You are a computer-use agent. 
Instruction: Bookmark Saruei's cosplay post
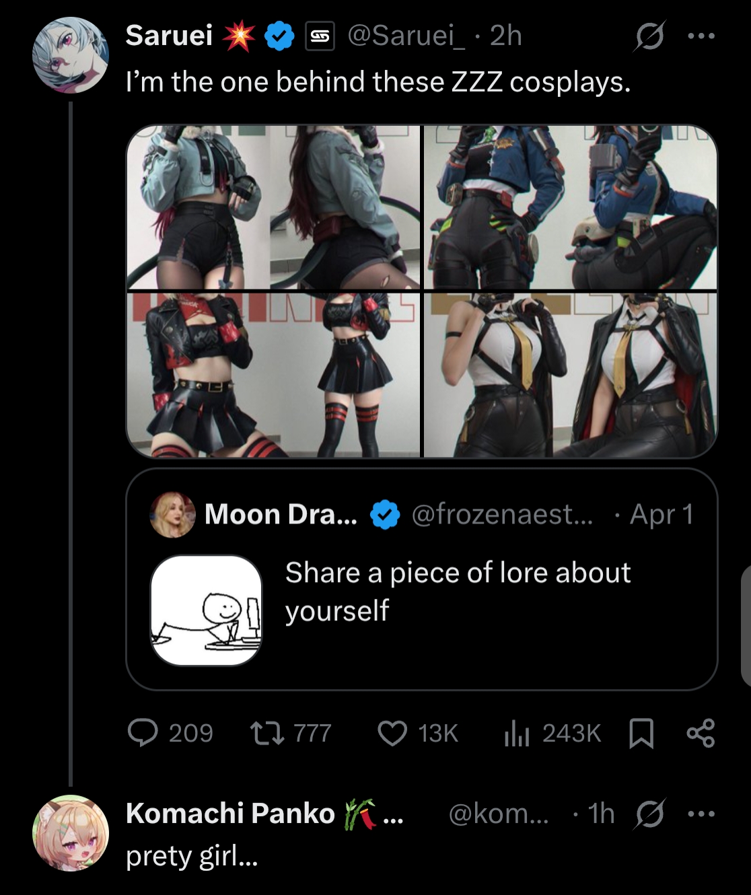(x=641, y=733)
